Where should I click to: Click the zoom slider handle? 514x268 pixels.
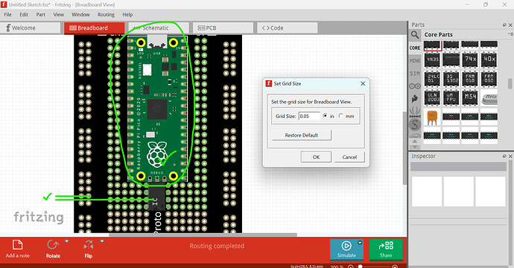point(360,267)
